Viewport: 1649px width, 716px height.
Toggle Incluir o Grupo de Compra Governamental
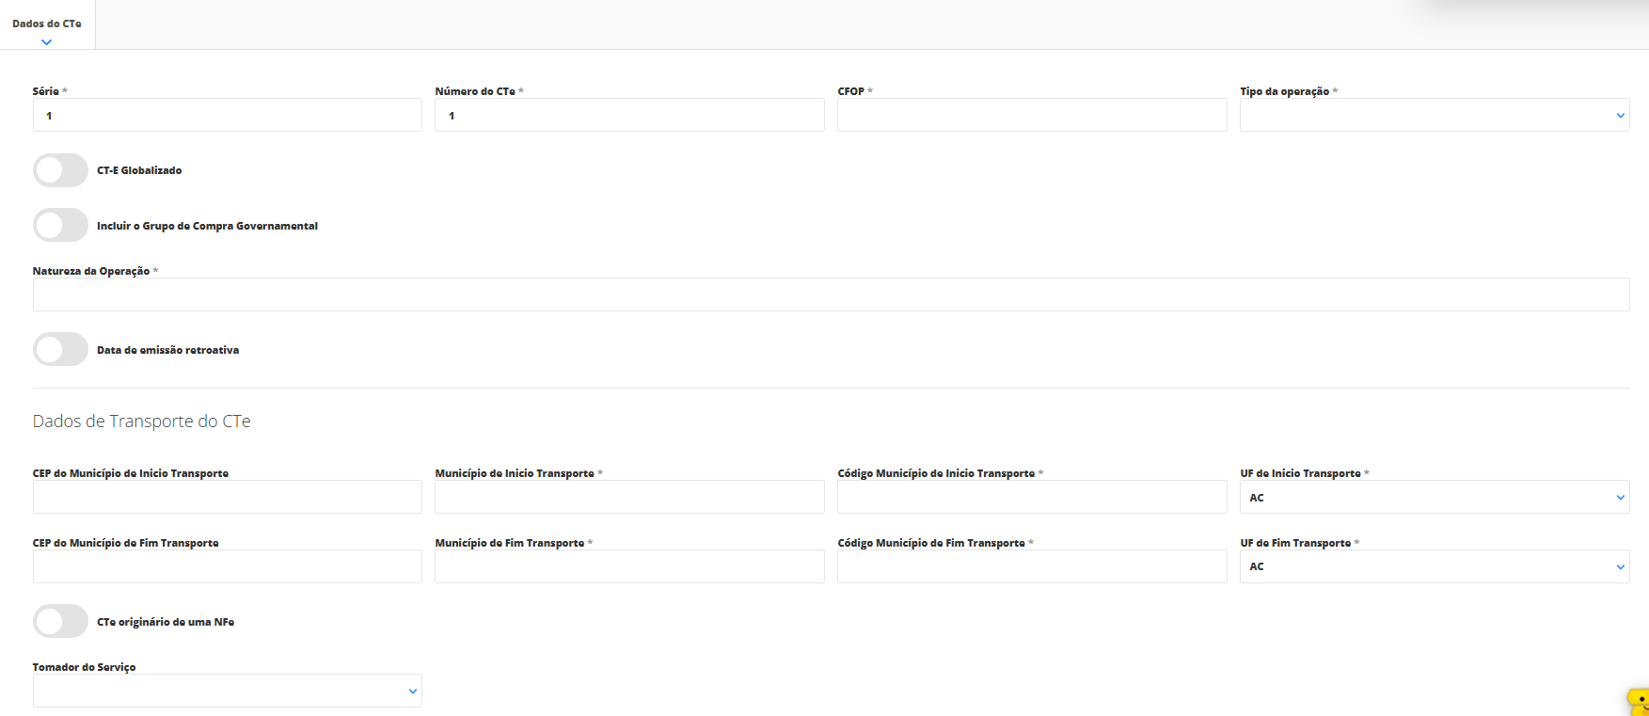coord(61,226)
